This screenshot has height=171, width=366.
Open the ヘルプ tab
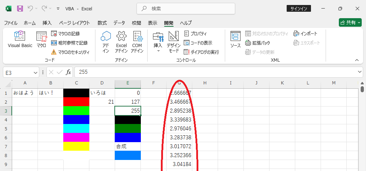(x=186, y=23)
